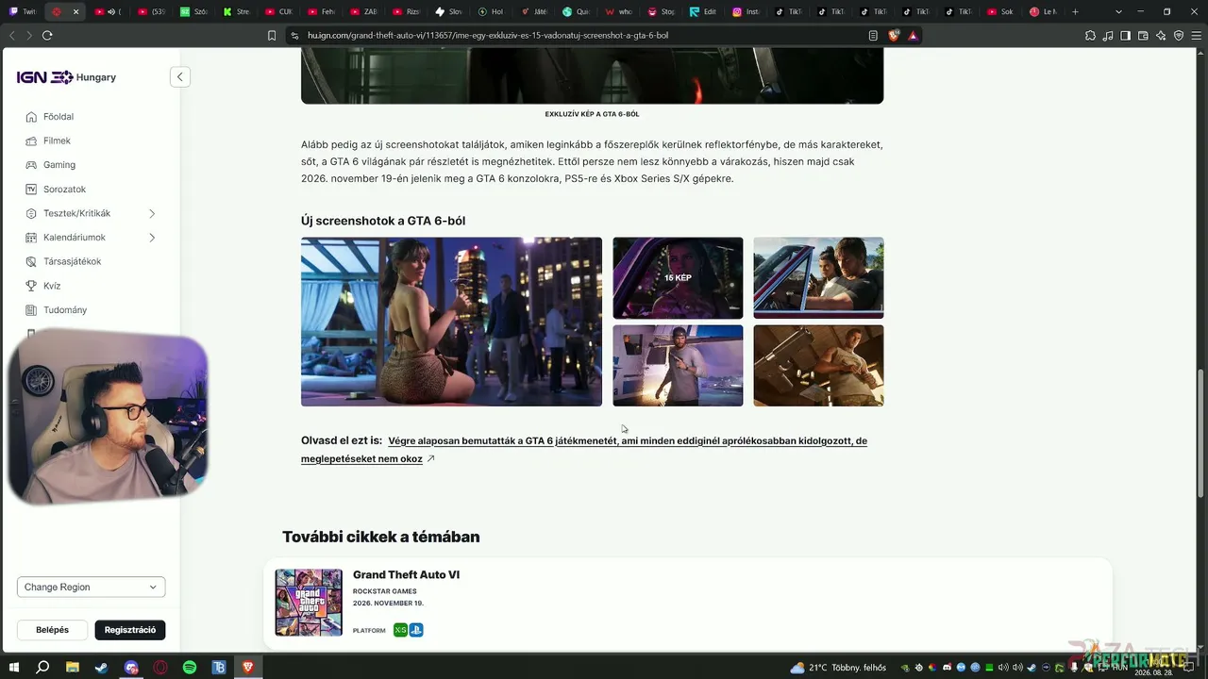The image size is (1208, 679).
Task: Expand the Tesztek/Kritikák submenu chevron
Action: click(x=151, y=213)
